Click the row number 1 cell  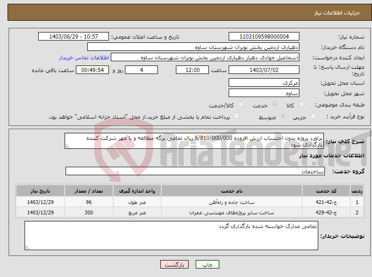coord(357,202)
